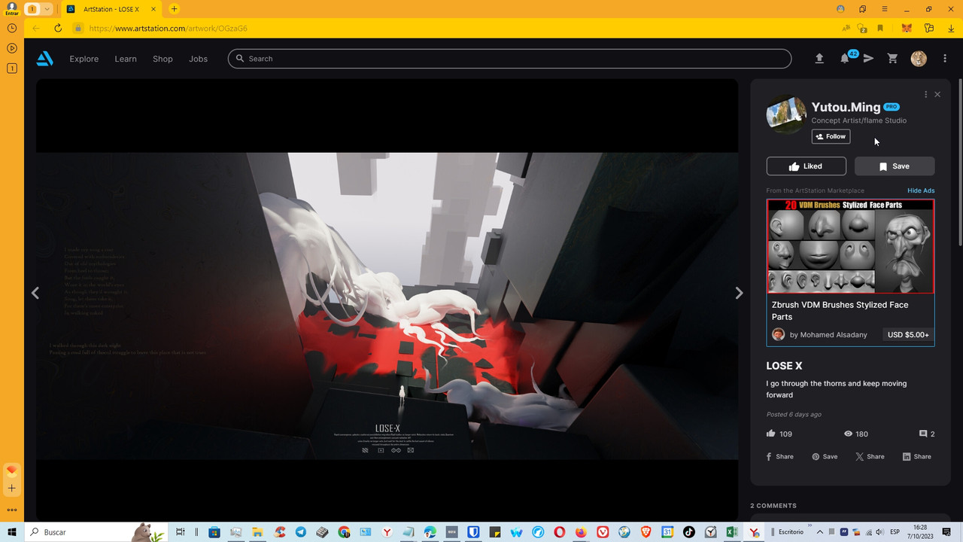The height and width of the screenshot is (542, 963).
Task: Click the paper plane messages icon
Action: tap(868, 58)
